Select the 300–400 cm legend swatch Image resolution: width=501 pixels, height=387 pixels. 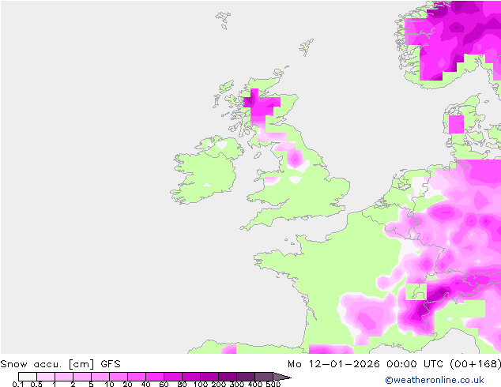pos(246,377)
